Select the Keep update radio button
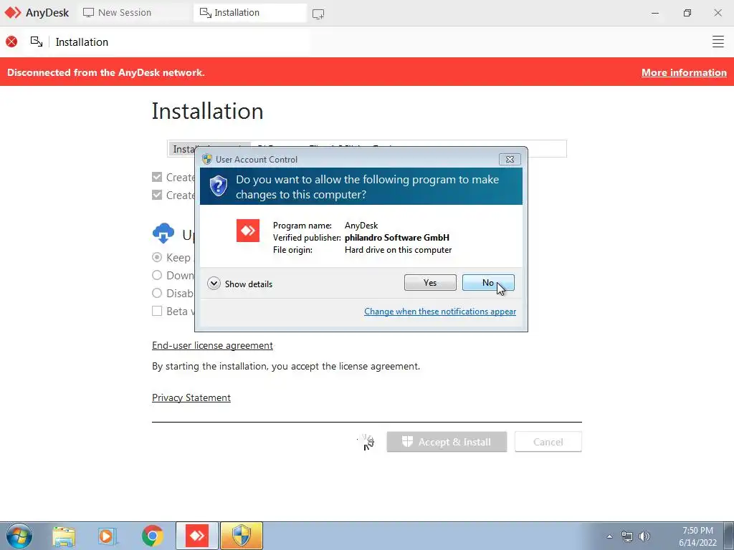This screenshot has width=734, height=550. tap(157, 257)
